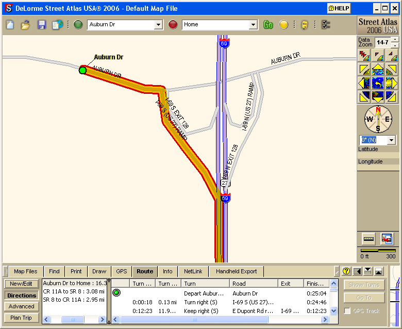This screenshot has width=402, height=329.
Task: Open the Draw tab
Action: point(99,271)
